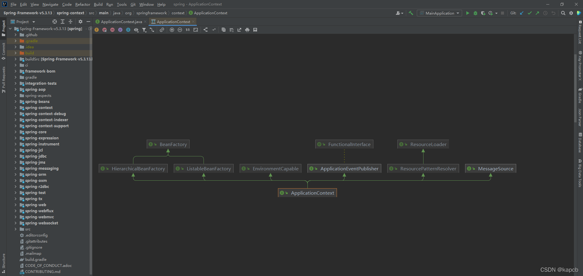Image resolution: width=583 pixels, height=276 pixels.
Task: Click the export diagram to text icon
Action: click(231, 30)
